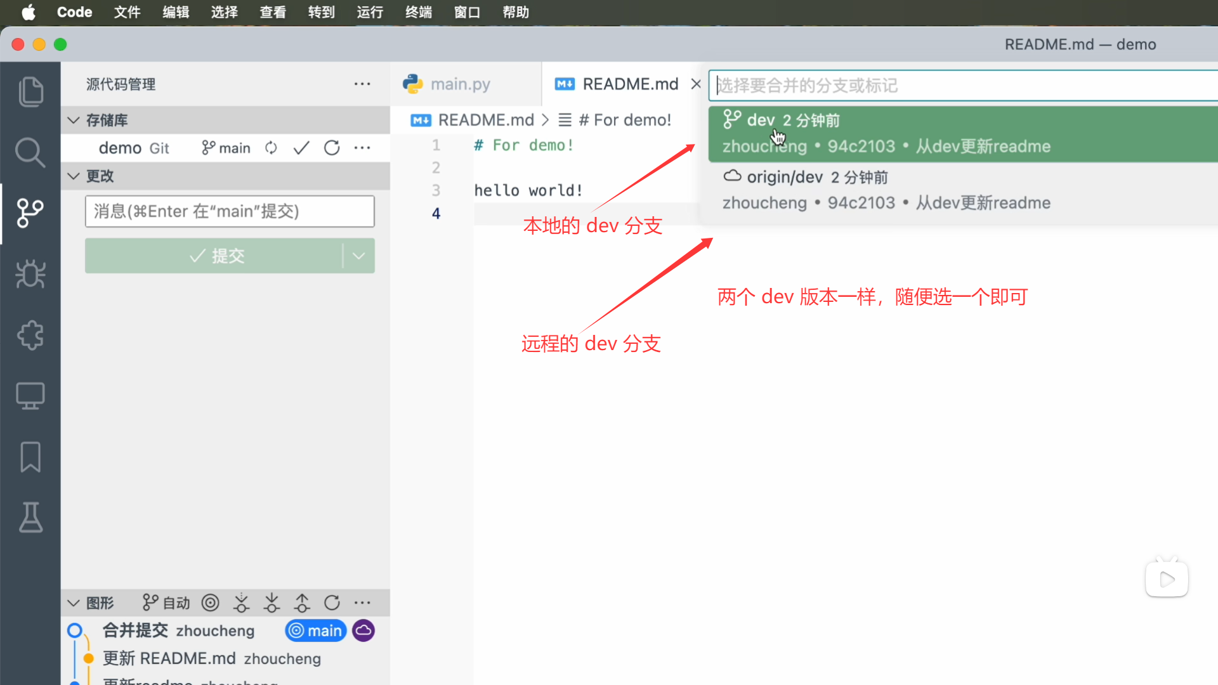
Task: Open the Extensions view icon
Action: (30, 335)
